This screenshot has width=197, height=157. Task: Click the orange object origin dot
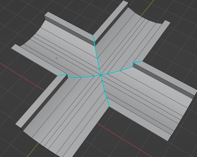(x=57, y=58)
